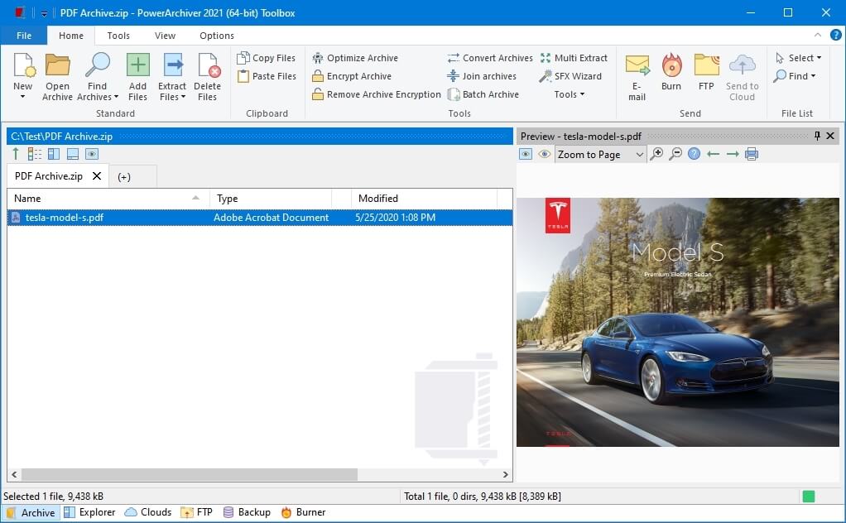
Task: Click the Extract Files icon
Action: (x=172, y=65)
